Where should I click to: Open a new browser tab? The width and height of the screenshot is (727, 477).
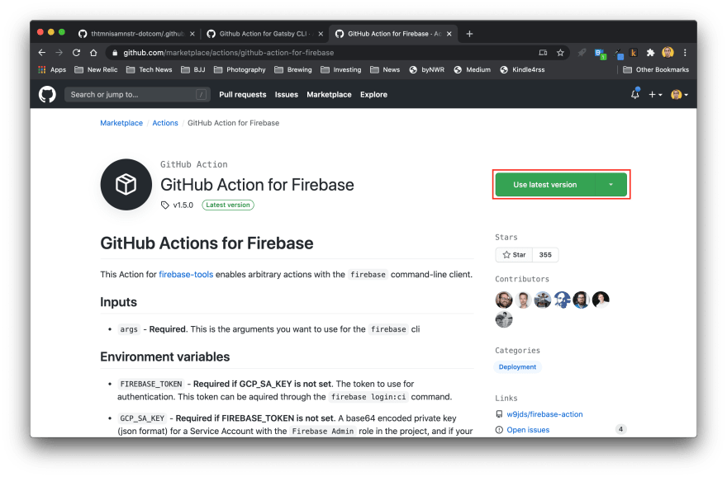click(x=469, y=34)
